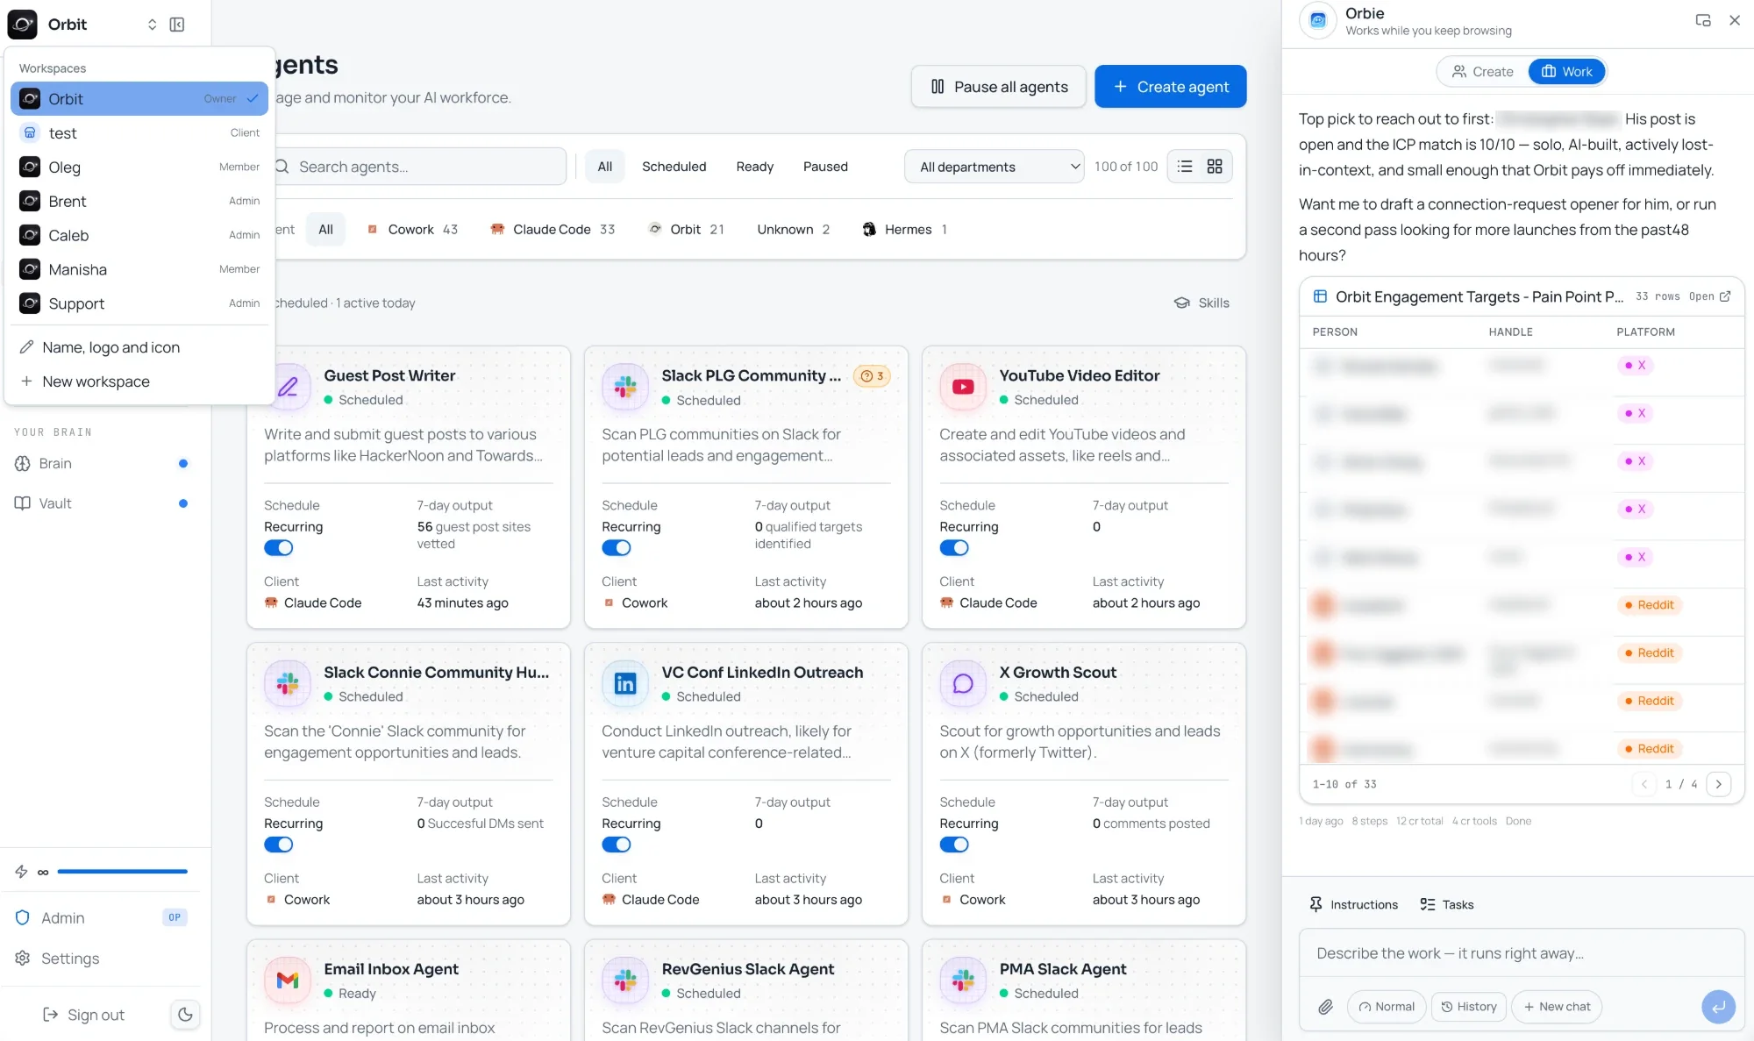Choose Name, logo and icon option
Viewport: 1754px width, 1041px height.
click(x=139, y=347)
